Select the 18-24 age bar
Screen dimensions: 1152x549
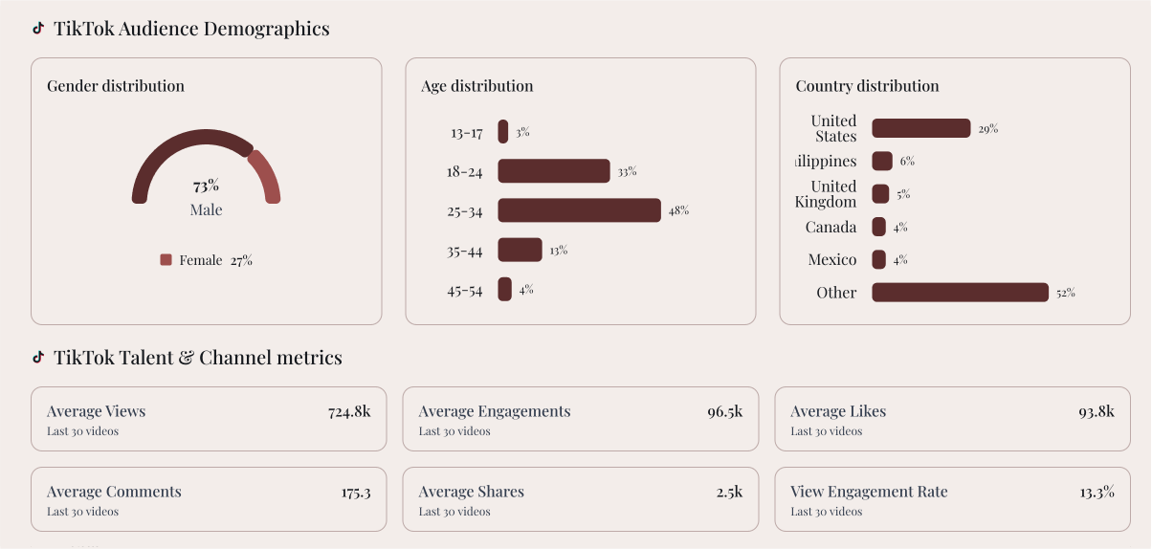click(554, 171)
